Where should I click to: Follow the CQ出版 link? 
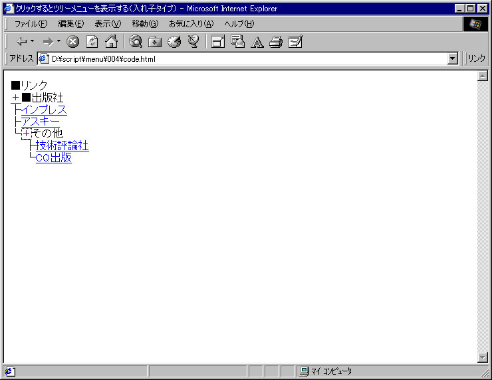pos(54,157)
